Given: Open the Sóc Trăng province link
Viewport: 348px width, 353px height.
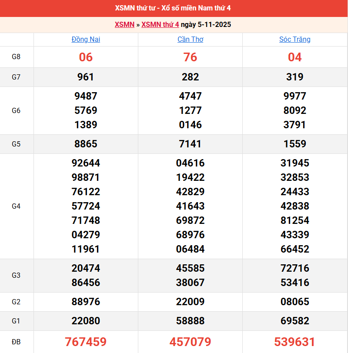Looking at the screenshot, I should point(294,40).
